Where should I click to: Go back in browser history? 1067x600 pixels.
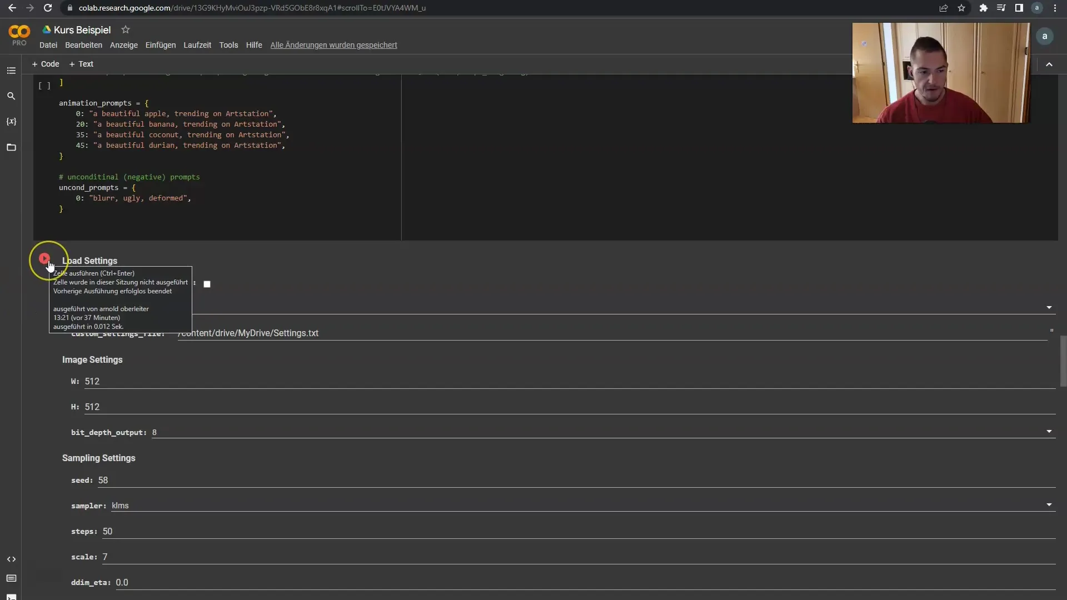click(x=12, y=8)
